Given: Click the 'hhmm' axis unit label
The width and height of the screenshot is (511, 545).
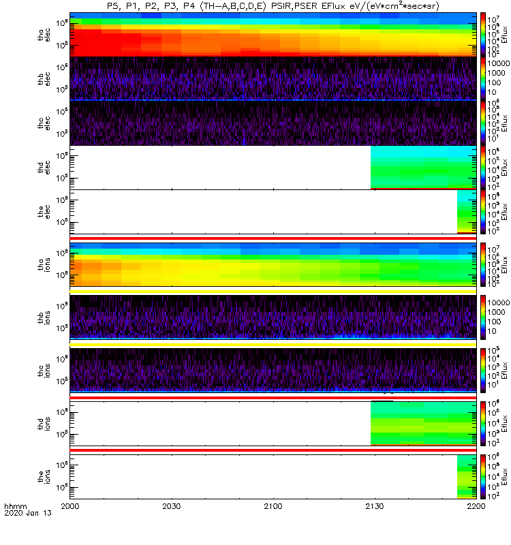Looking at the screenshot, I should click(x=15, y=506).
